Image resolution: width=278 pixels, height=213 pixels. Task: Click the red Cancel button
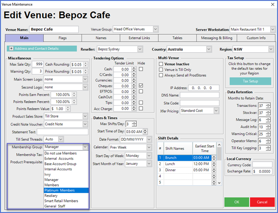(262, 202)
